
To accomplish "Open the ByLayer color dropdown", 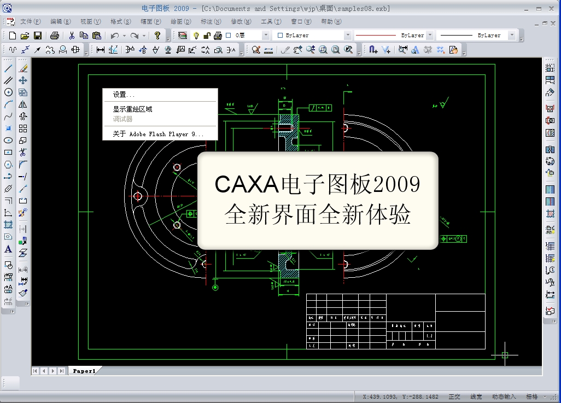I will [x=347, y=36].
